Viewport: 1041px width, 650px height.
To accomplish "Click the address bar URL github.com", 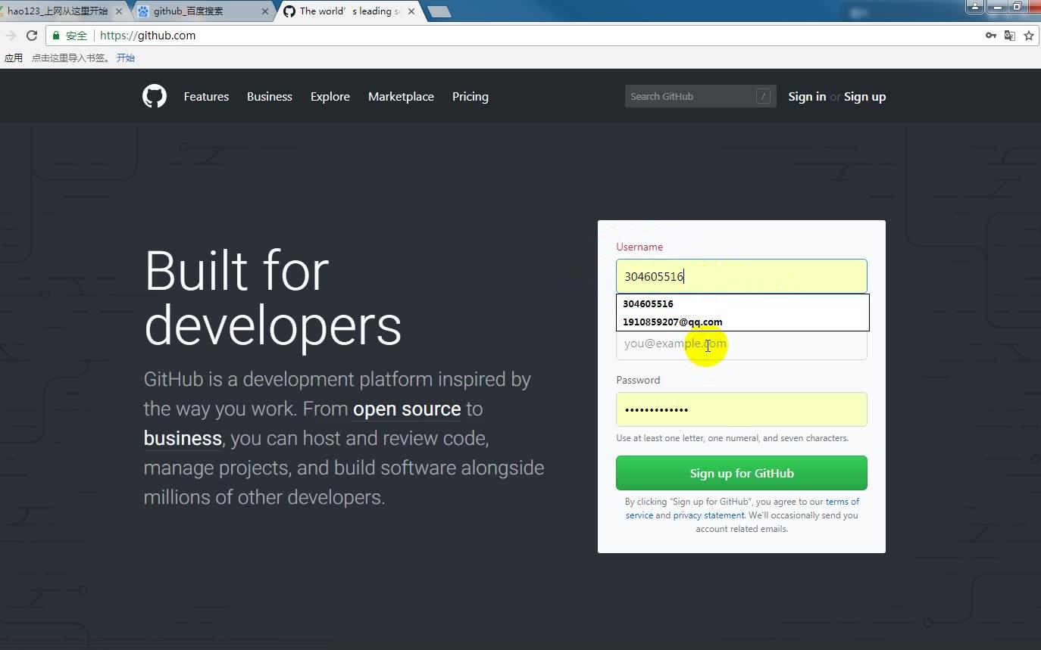I will click(x=148, y=36).
